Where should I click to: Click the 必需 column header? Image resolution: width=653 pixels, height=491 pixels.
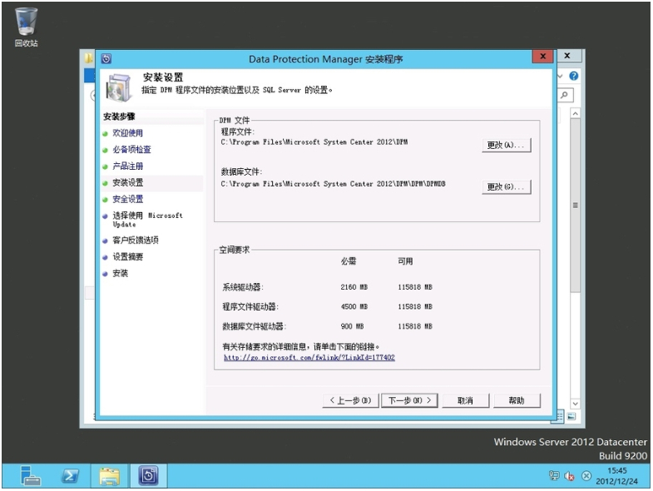349,261
